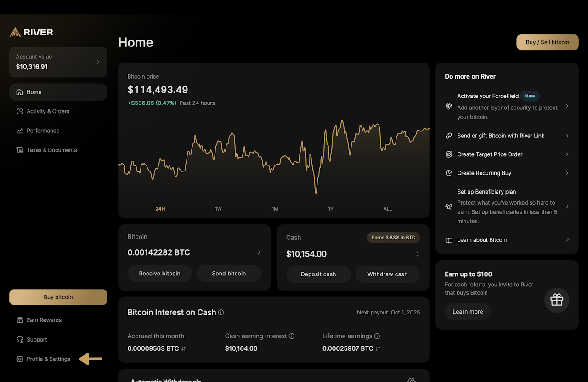Screen dimensions: 588x382
Task: Switch the chart to 1W
Action: pos(218,209)
